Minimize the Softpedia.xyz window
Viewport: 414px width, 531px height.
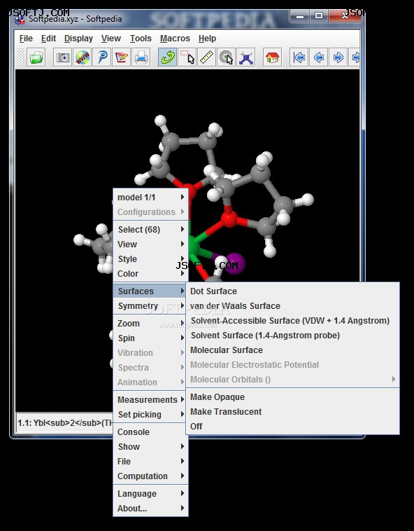tap(300, 15)
